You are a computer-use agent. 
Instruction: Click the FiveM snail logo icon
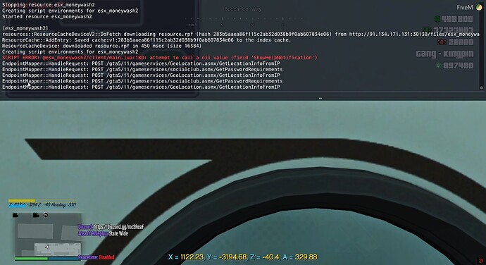tap(479, 8)
